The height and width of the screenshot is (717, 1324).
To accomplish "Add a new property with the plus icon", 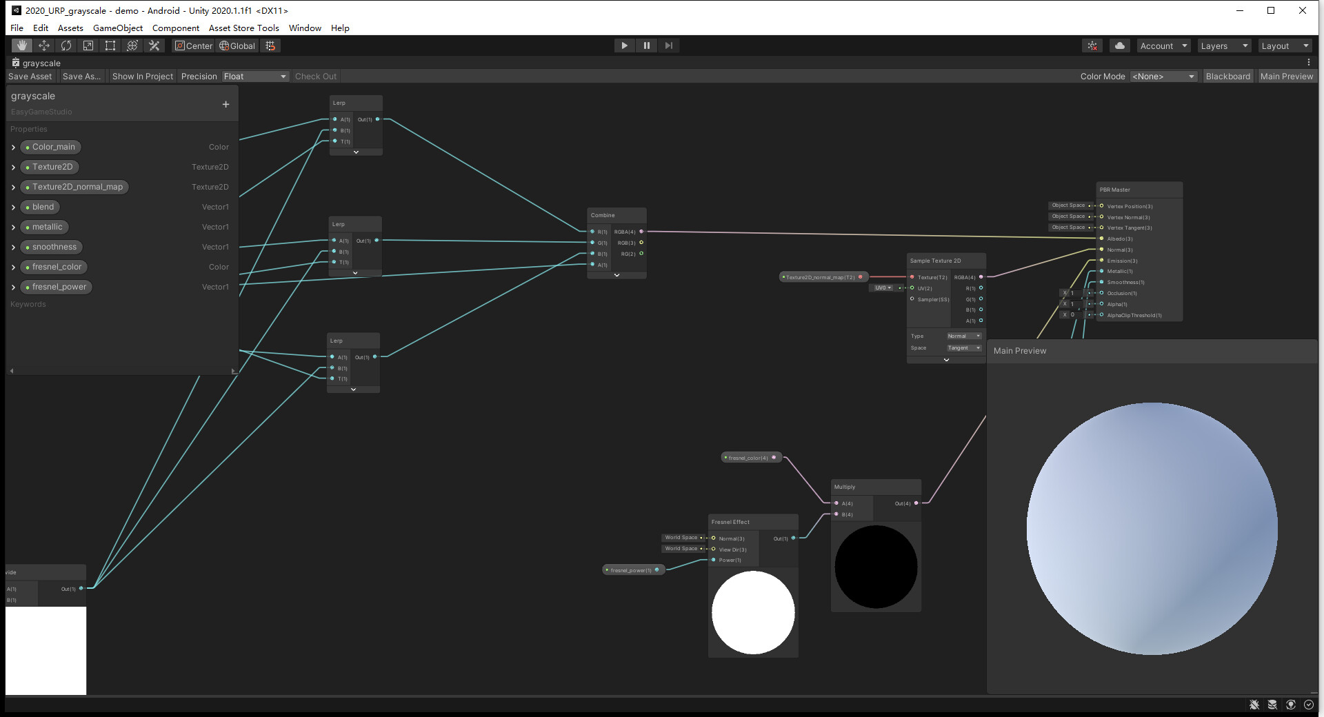I will [225, 104].
